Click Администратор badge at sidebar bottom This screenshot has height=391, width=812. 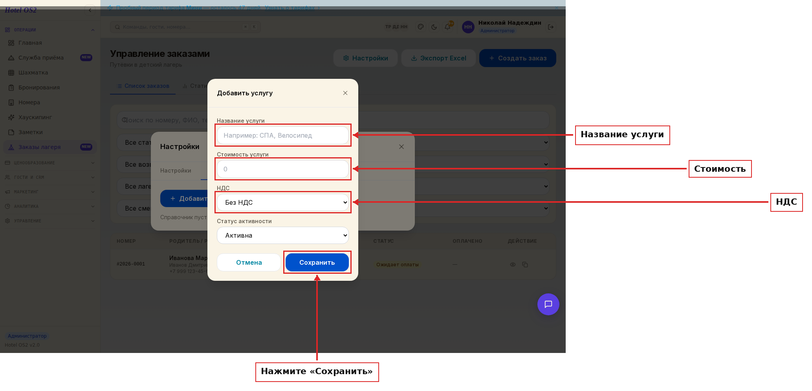[x=27, y=336]
